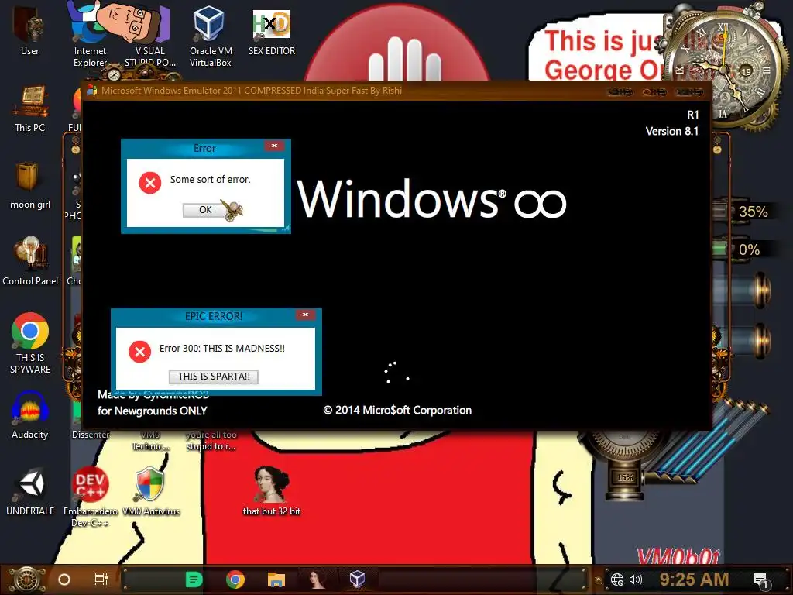Click the Dissenter desktop icon label
Viewport: 793px width, 595px height.
[x=91, y=435]
